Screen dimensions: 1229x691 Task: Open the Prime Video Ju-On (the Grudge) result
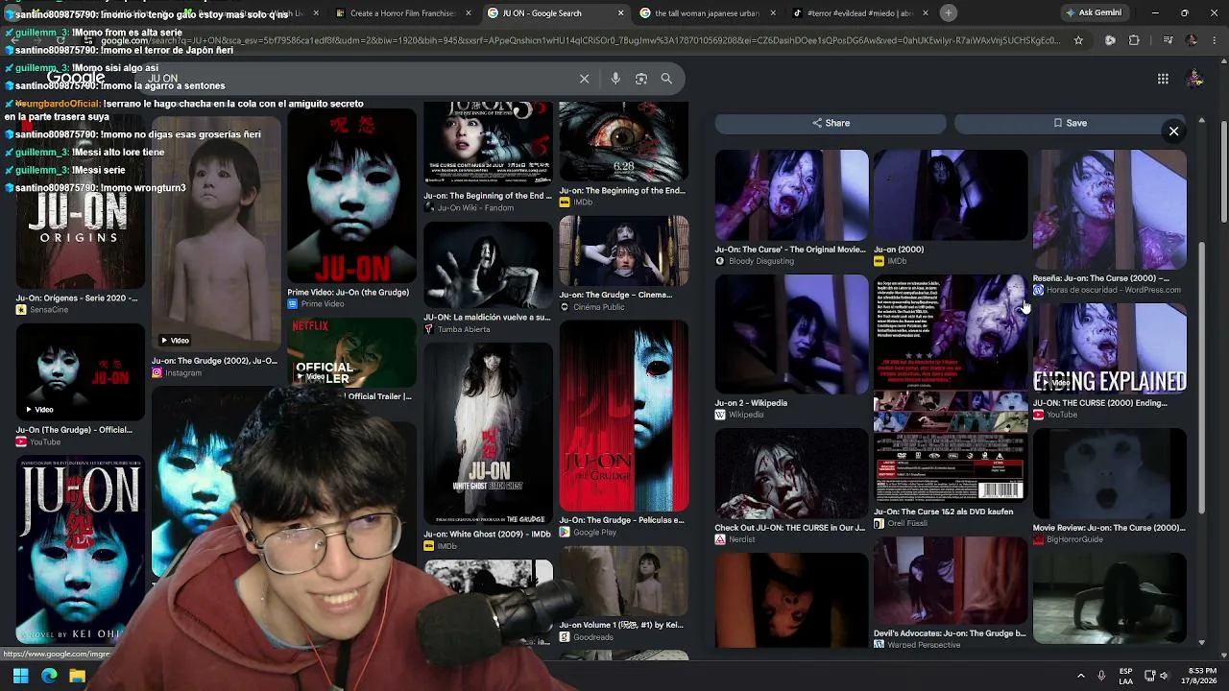pyautogui.click(x=351, y=196)
